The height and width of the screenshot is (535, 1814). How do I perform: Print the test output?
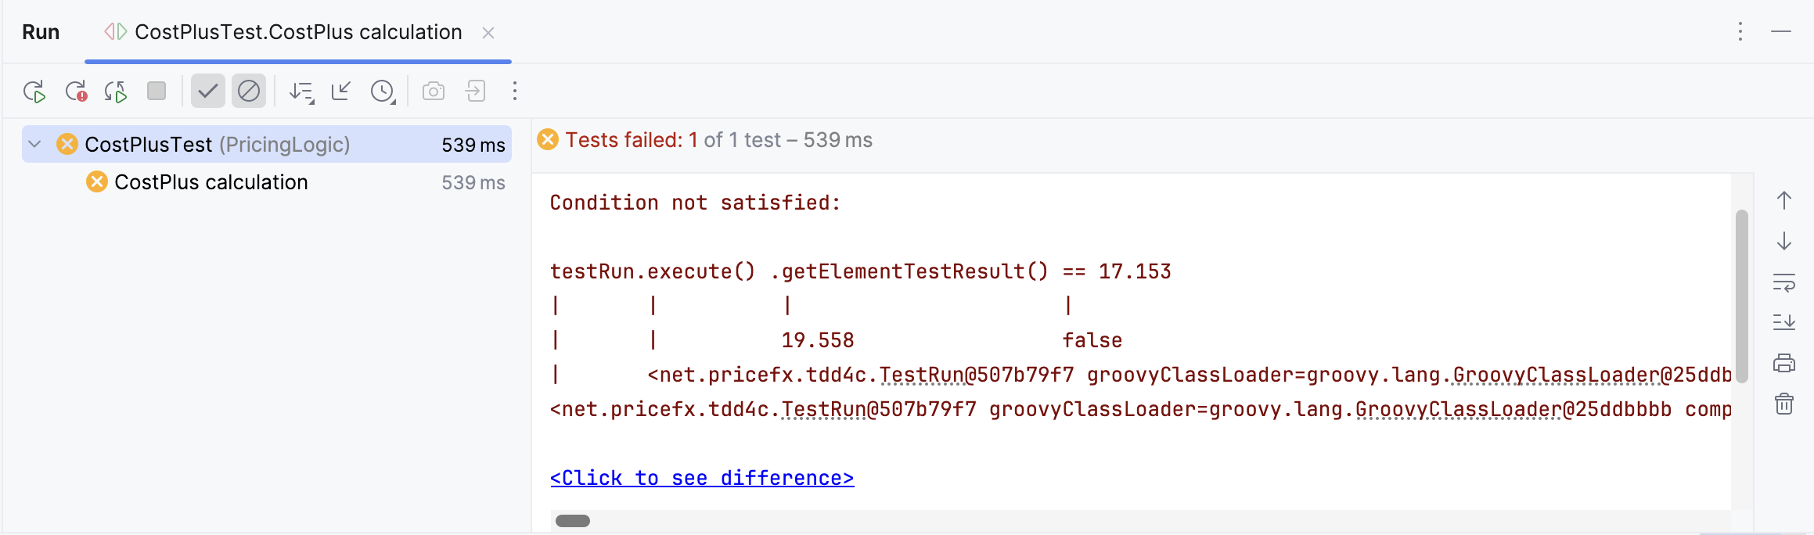pyautogui.click(x=1784, y=361)
